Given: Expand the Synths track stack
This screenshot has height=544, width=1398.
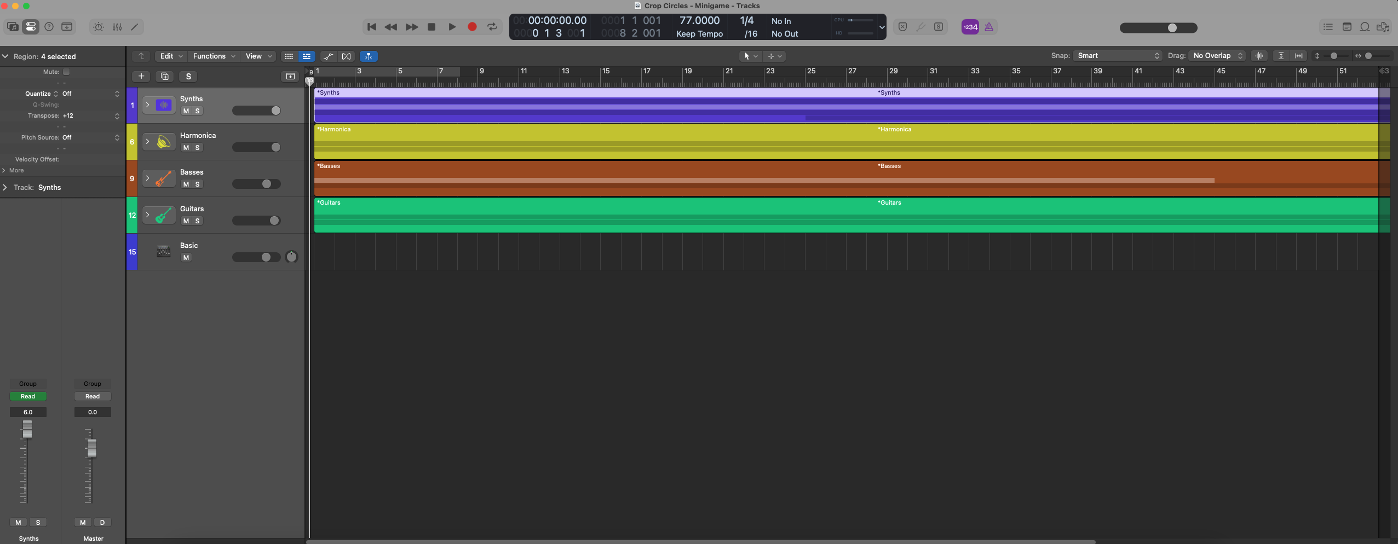Looking at the screenshot, I should [x=147, y=105].
